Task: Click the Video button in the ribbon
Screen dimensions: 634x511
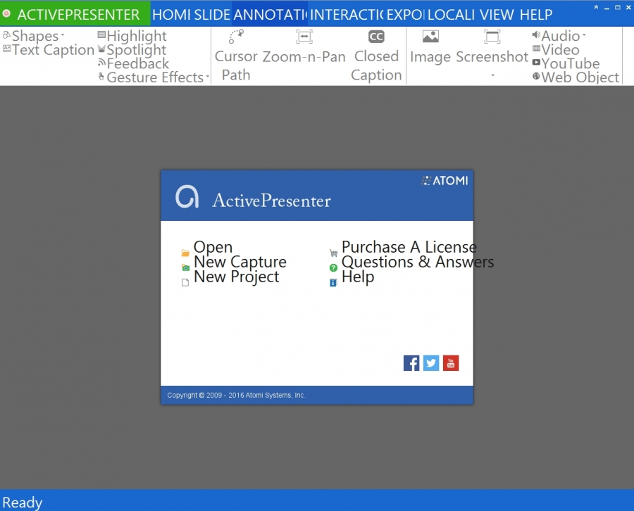Action: point(556,50)
